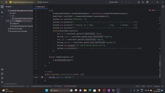Open weather widget Rain showers
The width and height of the screenshot is (165, 93).
pos(7,90)
